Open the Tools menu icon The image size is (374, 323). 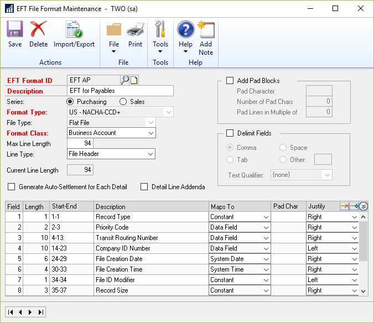pyautogui.click(x=160, y=30)
